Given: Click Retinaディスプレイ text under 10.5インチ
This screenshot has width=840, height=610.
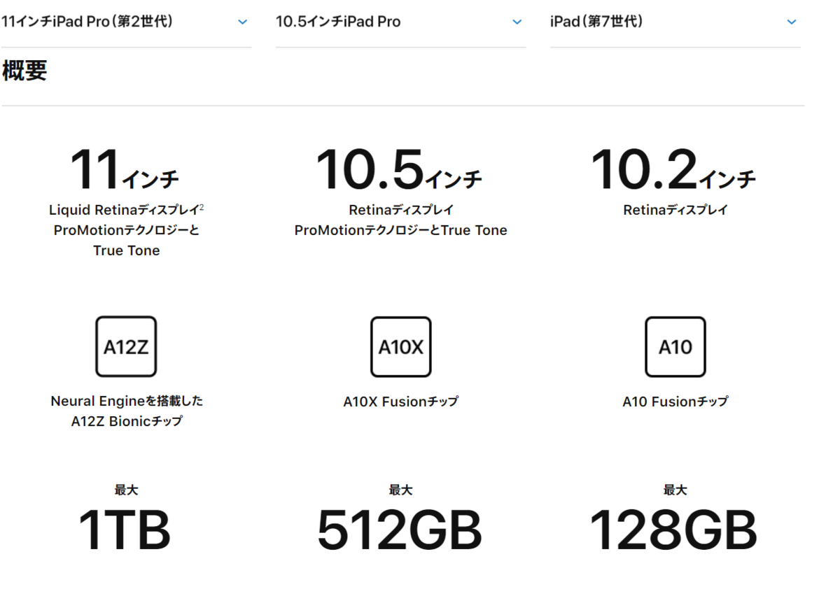Looking at the screenshot, I should tap(401, 210).
